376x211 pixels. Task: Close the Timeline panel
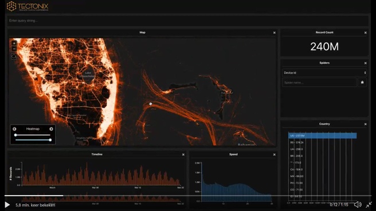183,155
